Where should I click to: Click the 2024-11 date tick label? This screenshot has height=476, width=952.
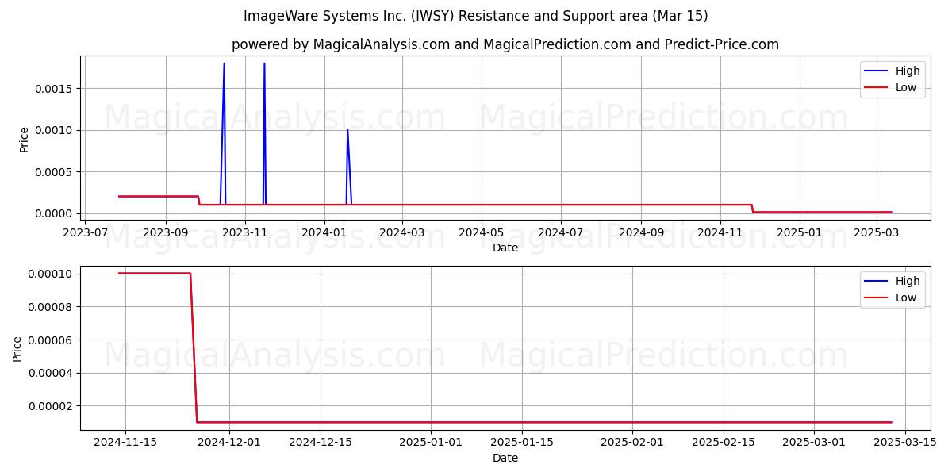coord(720,233)
